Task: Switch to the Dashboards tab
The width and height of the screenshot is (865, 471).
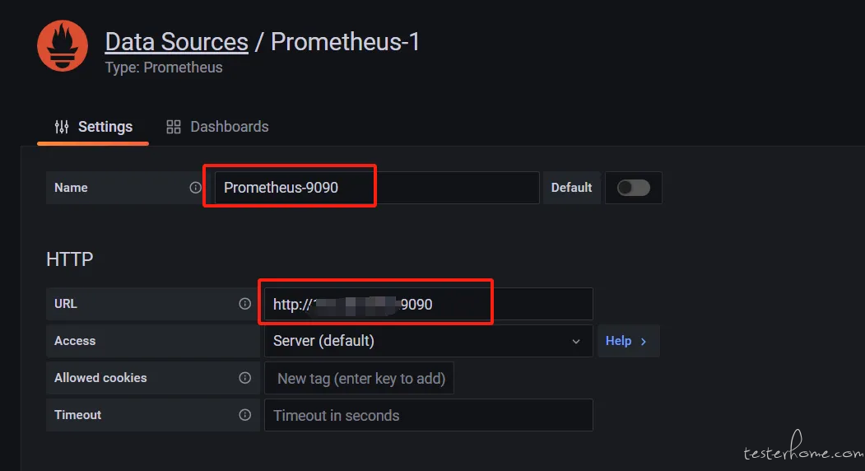Action: 218,127
